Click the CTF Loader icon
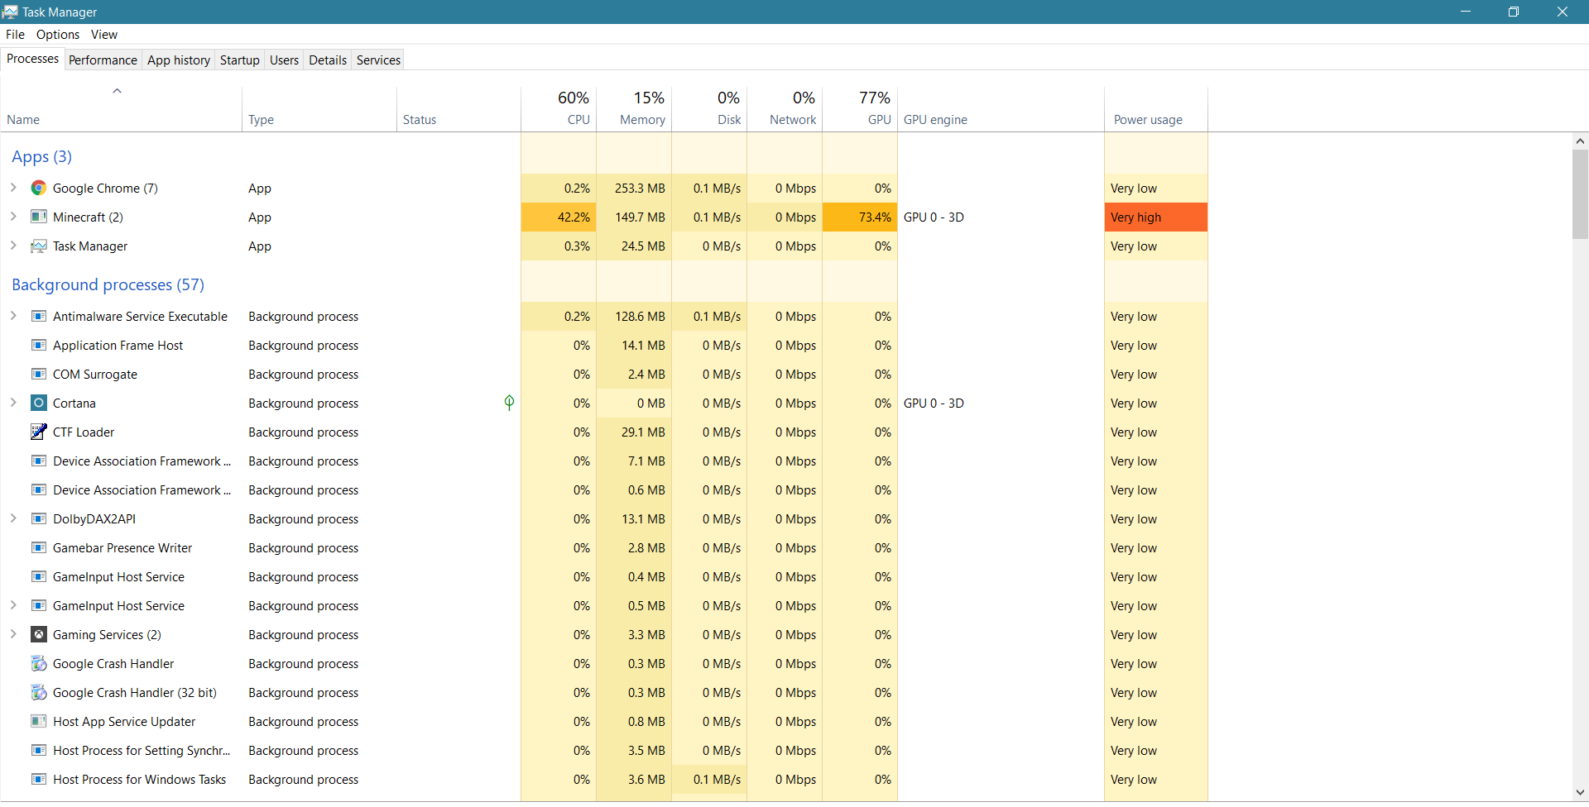 [x=38, y=432]
